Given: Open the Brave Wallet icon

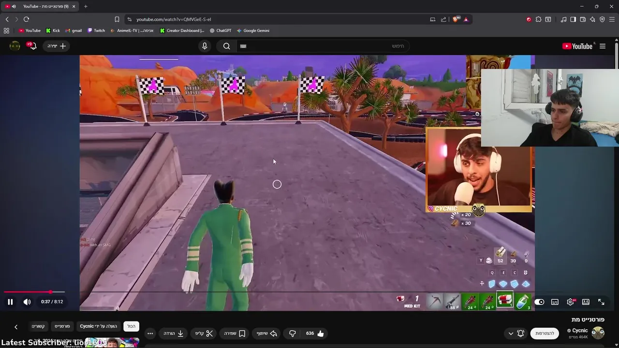Looking at the screenshot, I should [x=583, y=19].
